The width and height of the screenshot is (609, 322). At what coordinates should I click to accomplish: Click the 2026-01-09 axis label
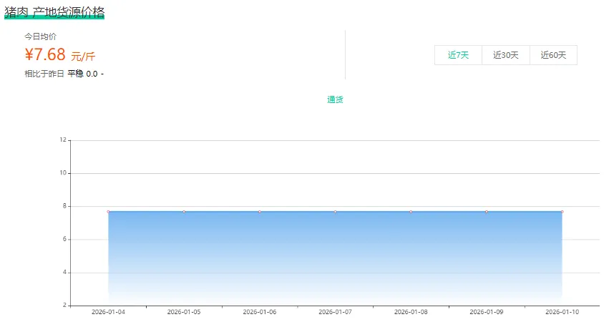(486, 312)
